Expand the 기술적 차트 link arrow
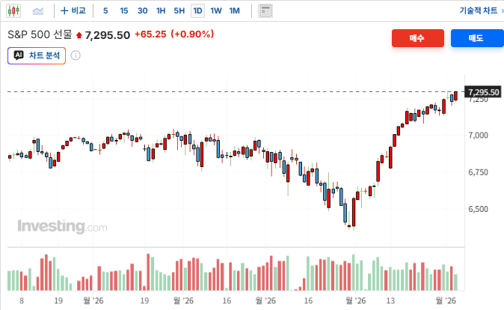The height and width of the screenshot is (310, 504). click(x=502, y=11)
